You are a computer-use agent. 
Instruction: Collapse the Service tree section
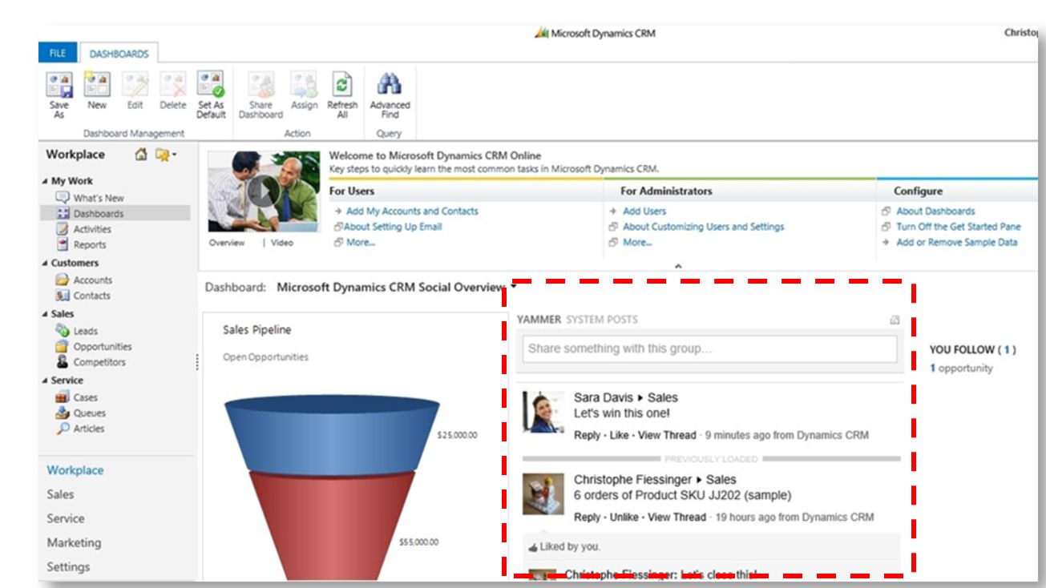(45, 381)
